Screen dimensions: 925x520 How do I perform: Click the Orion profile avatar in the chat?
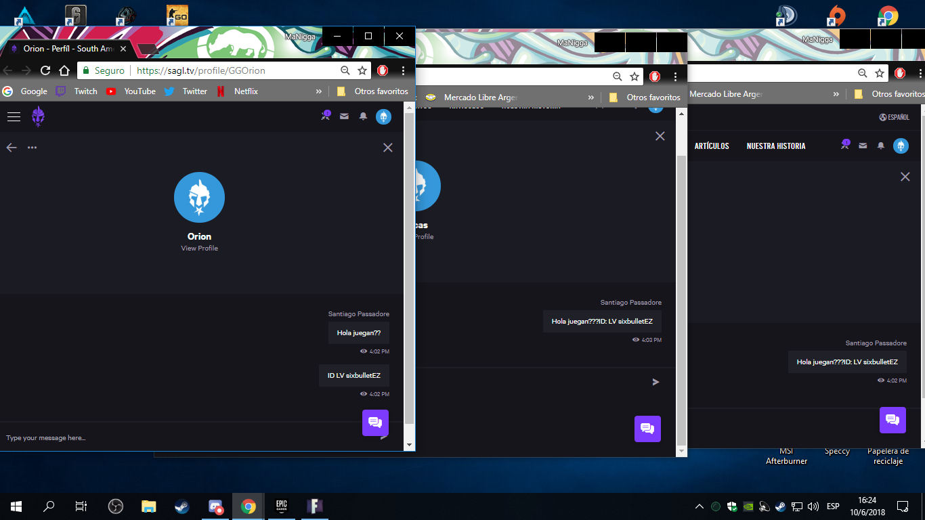[199, 197]
